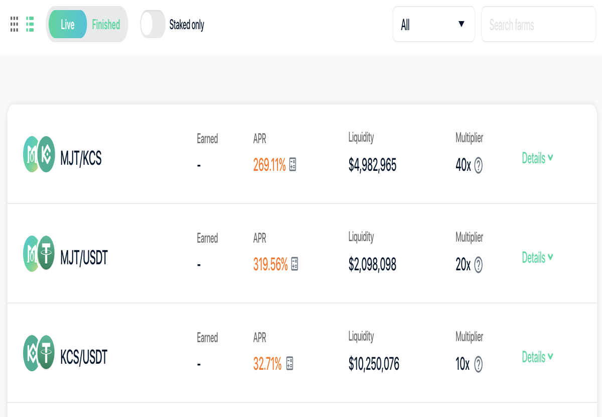This screenshot has height=417, width=602.
Task: Select the Live farms toggle option
Action: click(68, 24)
